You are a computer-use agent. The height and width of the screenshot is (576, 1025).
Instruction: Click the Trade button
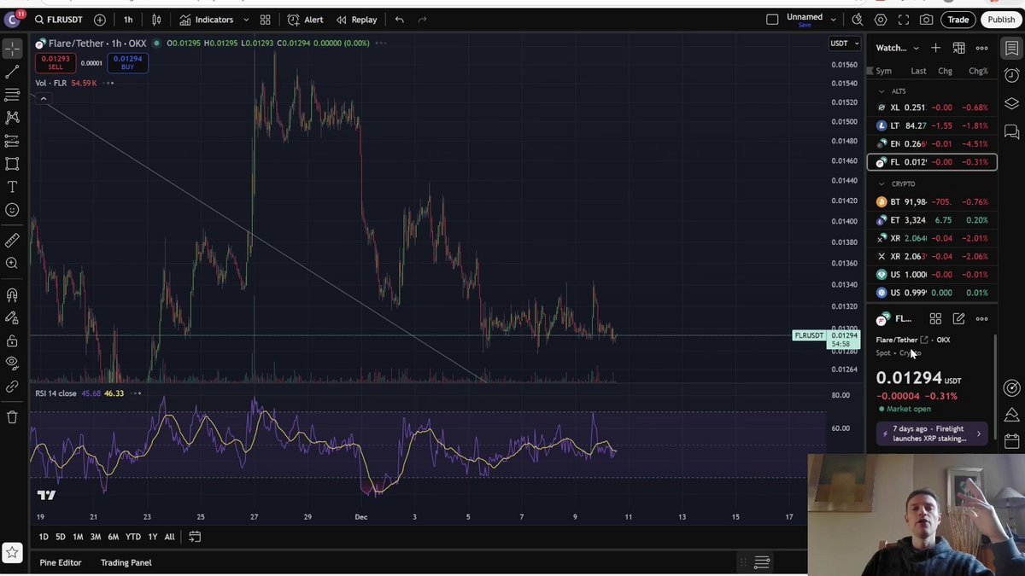(x=958, y=20)
